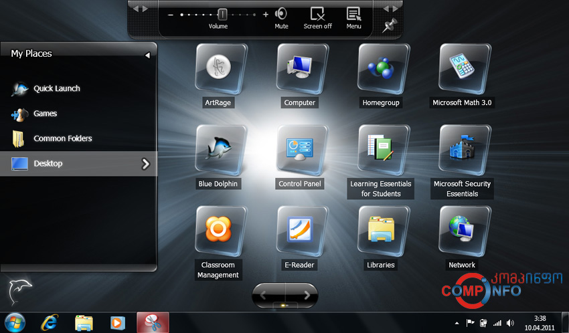
Task: Turn the screen off
Action: 317,18
